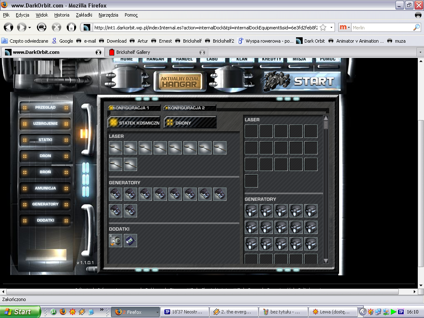
Task: Click the browser home button
Action: (71, 27)
